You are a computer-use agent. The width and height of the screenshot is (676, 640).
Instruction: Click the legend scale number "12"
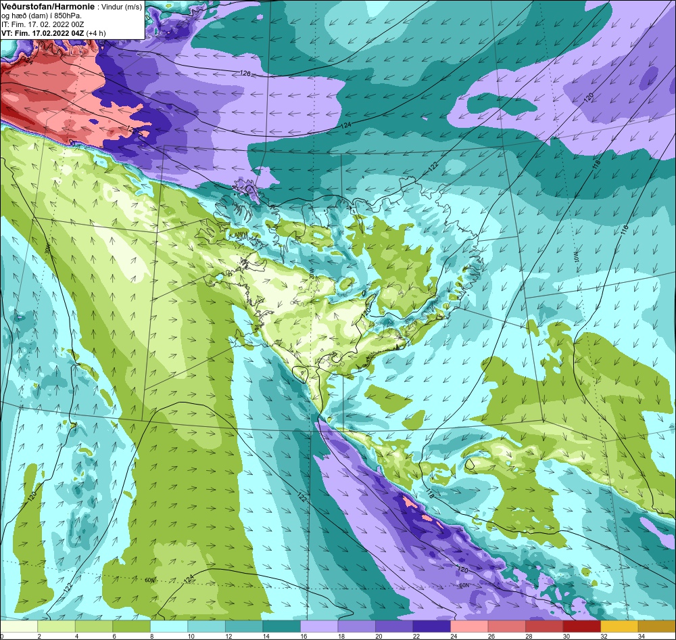click(228, 636)
